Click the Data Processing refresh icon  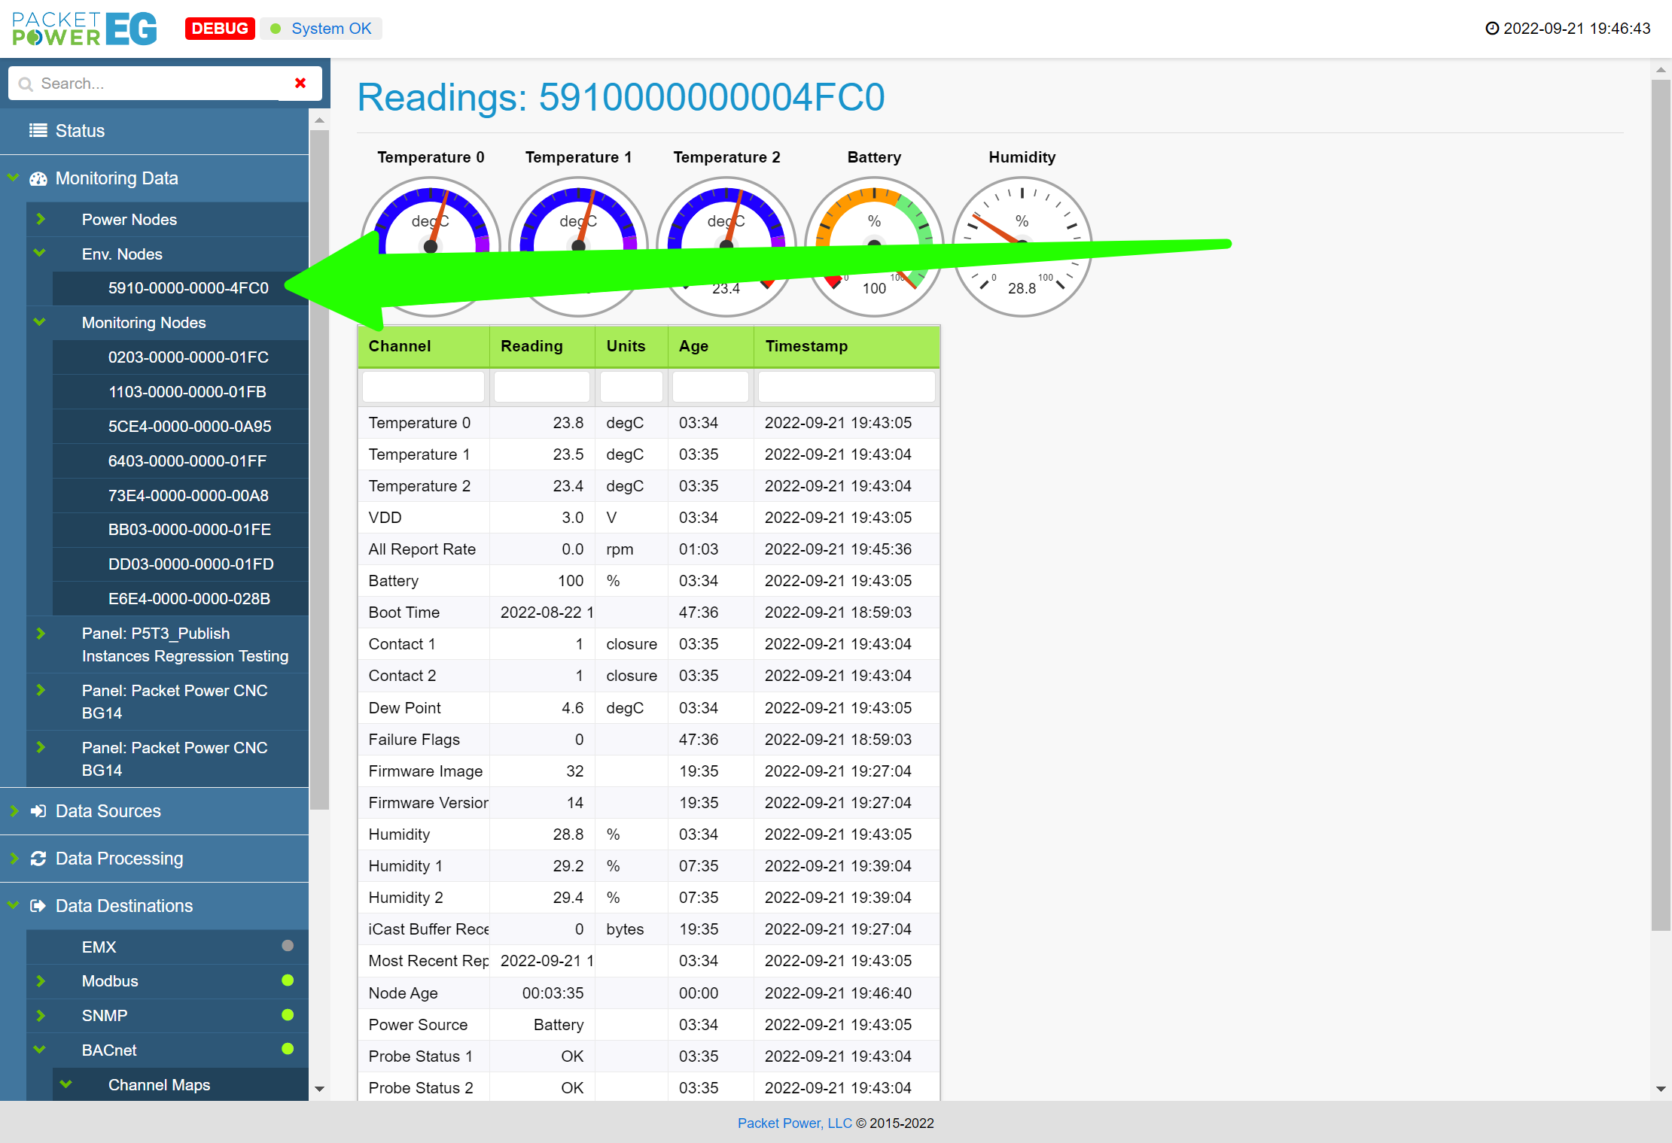pos(38,859)
